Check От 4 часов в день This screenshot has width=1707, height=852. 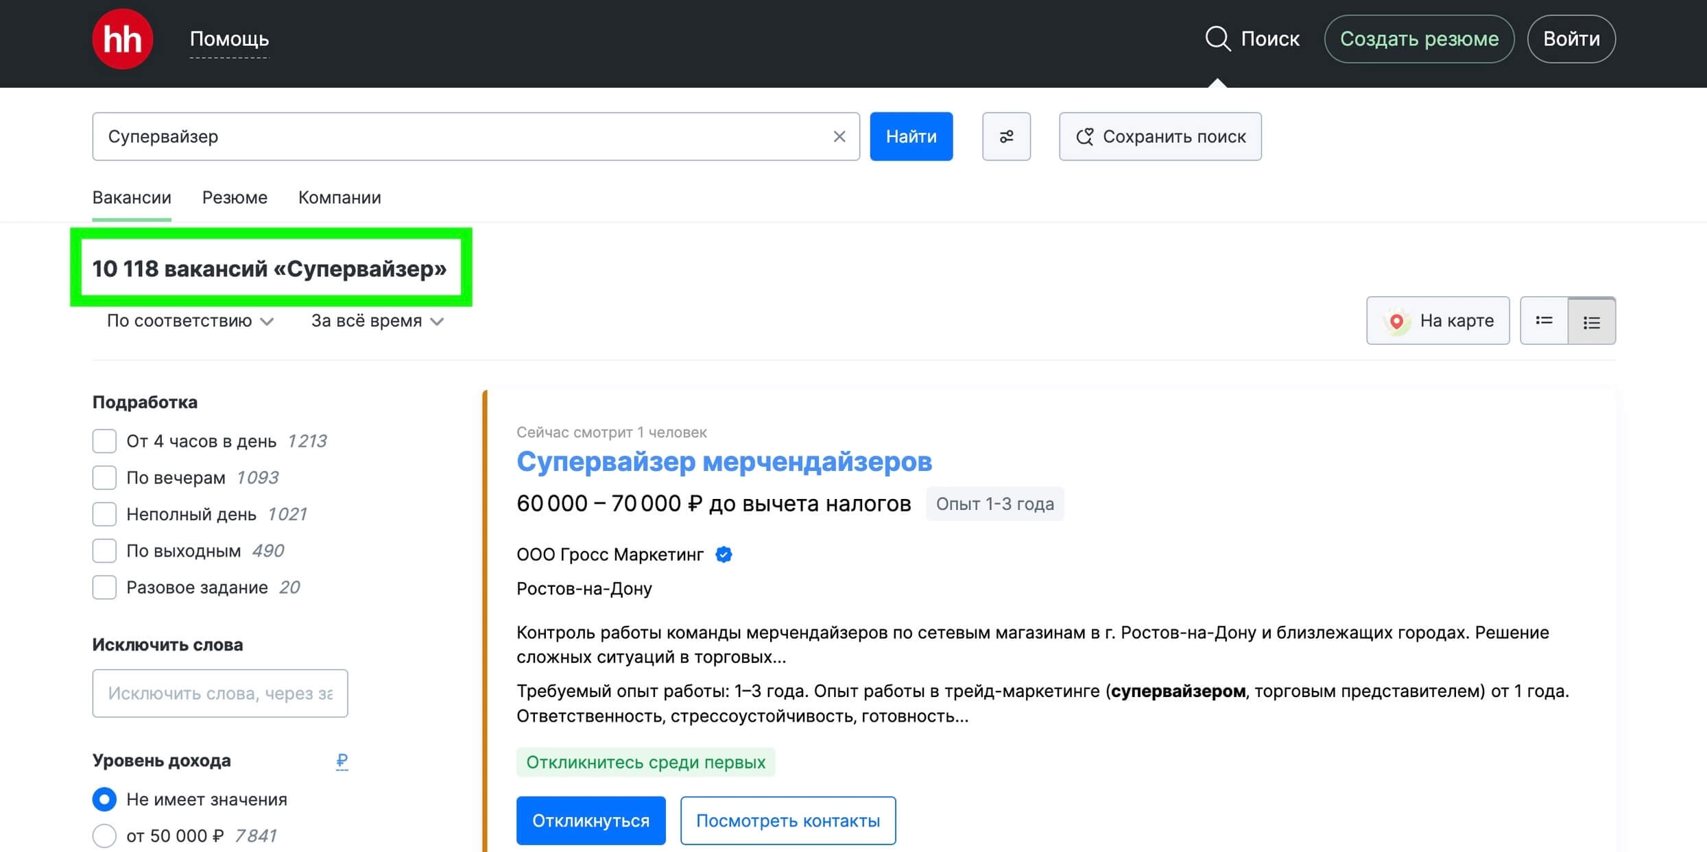click(104, 441)
